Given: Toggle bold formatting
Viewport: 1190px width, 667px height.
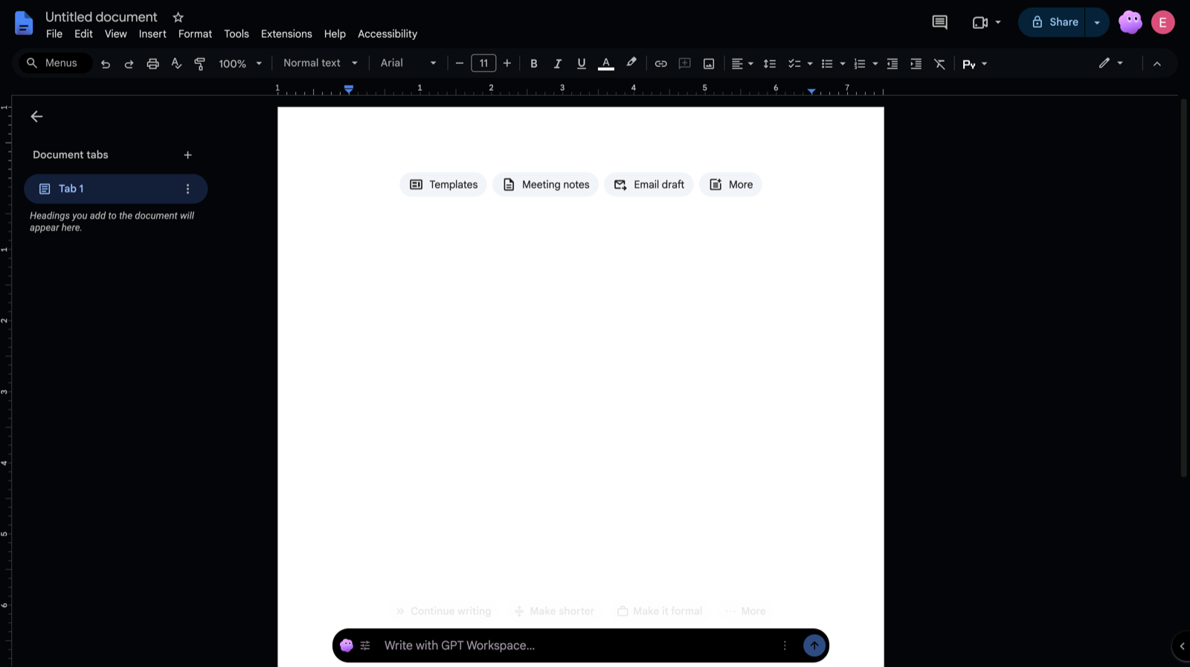Looking at the screenshot, I should coord(534,64).
